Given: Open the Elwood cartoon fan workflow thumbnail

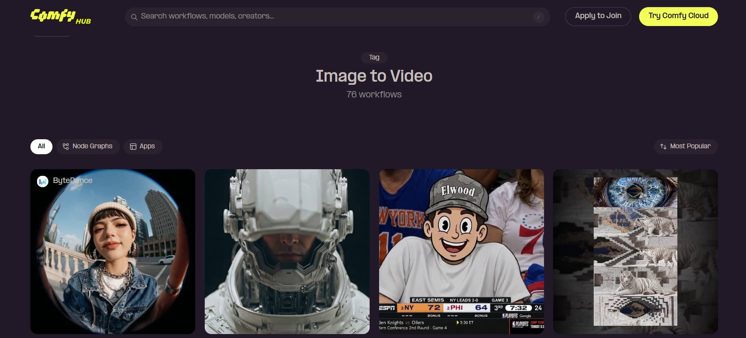Looking at the screenshot, I should [462, 252].
